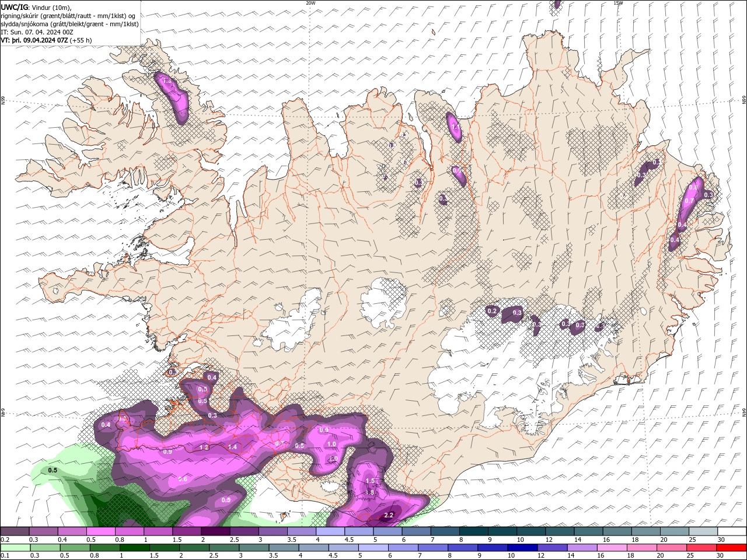
Task: Click the 'slydda/snjókoma' legend description line
Action: pos(69,24)
